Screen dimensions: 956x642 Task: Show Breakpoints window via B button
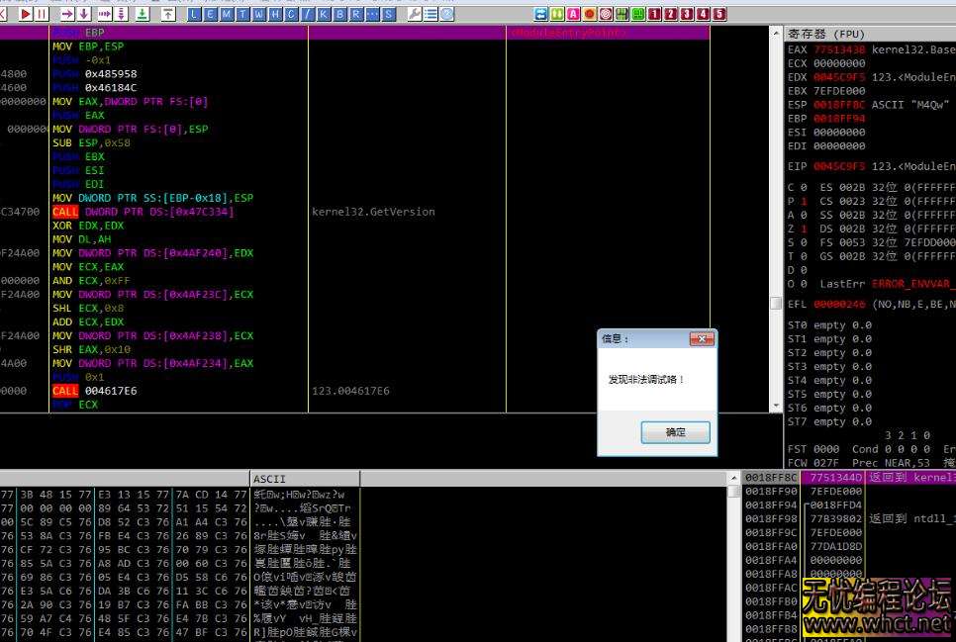pos(339,14)
